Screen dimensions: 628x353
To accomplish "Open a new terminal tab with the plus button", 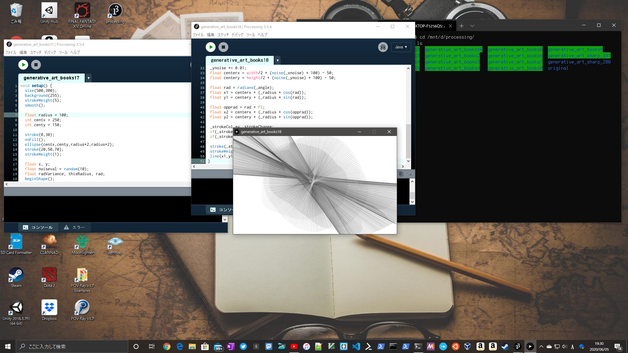I will (461, 25).
